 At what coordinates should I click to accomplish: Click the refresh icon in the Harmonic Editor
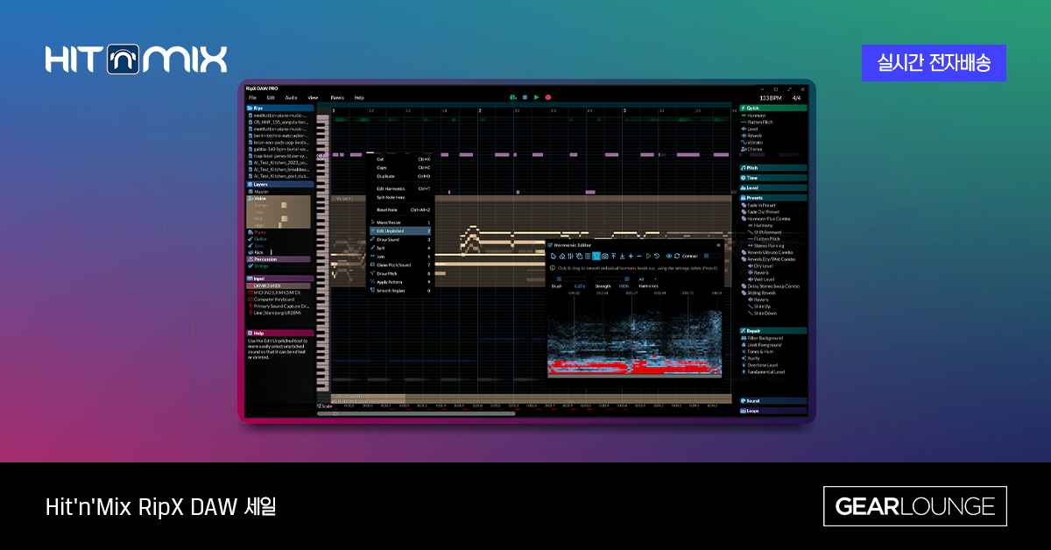point(675,256)
